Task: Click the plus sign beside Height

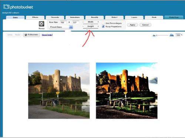Action: tap(98, 26)
